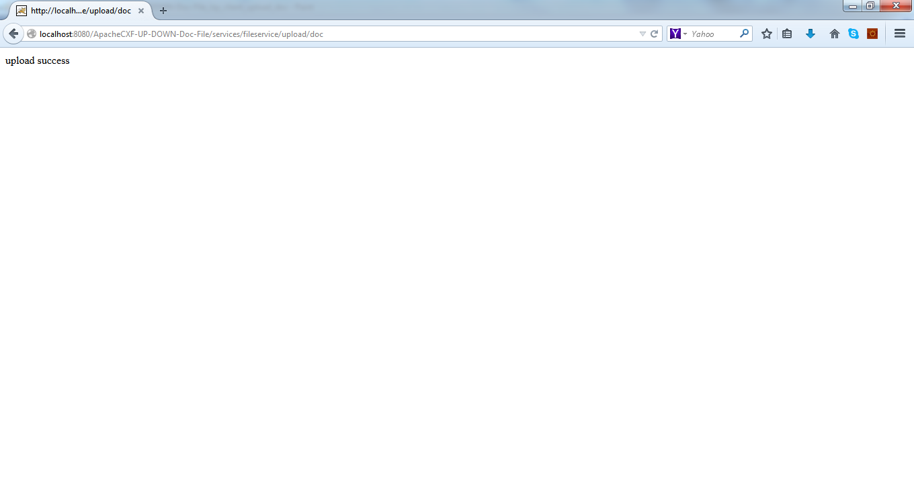Viewport: 914px width, 489px height.
Task: Open the Home page
Action: (834, 34)
